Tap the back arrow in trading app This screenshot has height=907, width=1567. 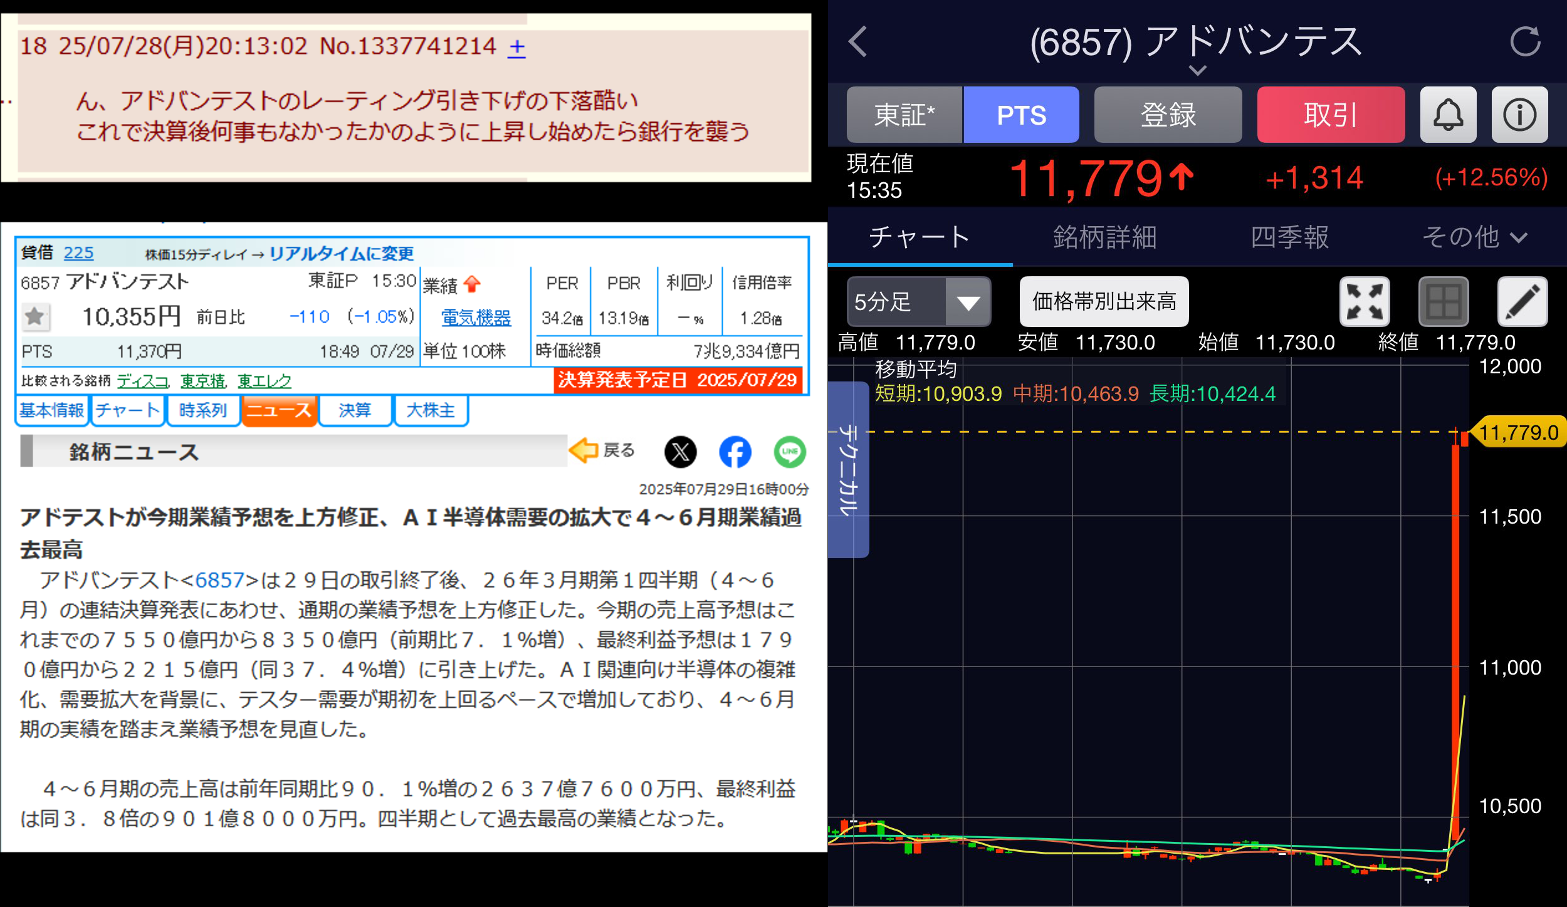pyautogui.click(x=858, y=42)
